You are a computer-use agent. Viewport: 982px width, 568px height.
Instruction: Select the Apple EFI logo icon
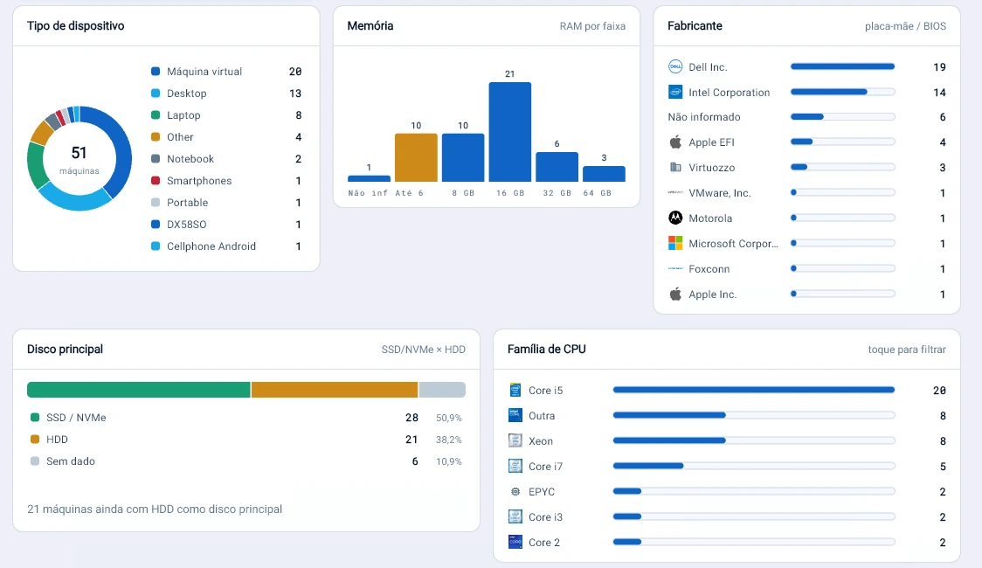(x=675, y=142)
